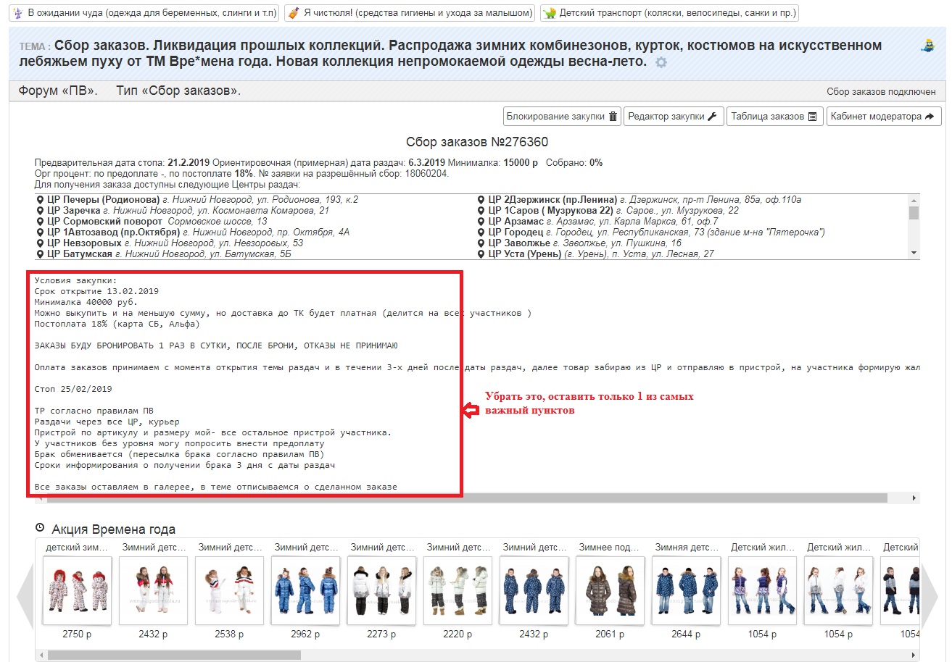This screenshot has width=952, height=662.
Task: Open the product thumbnail priced 2538 р
Action: click(229, 590)
